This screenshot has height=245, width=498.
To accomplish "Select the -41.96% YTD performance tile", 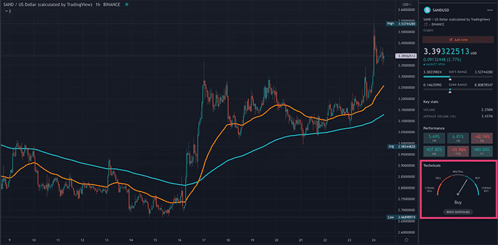I will click(458, 151).
